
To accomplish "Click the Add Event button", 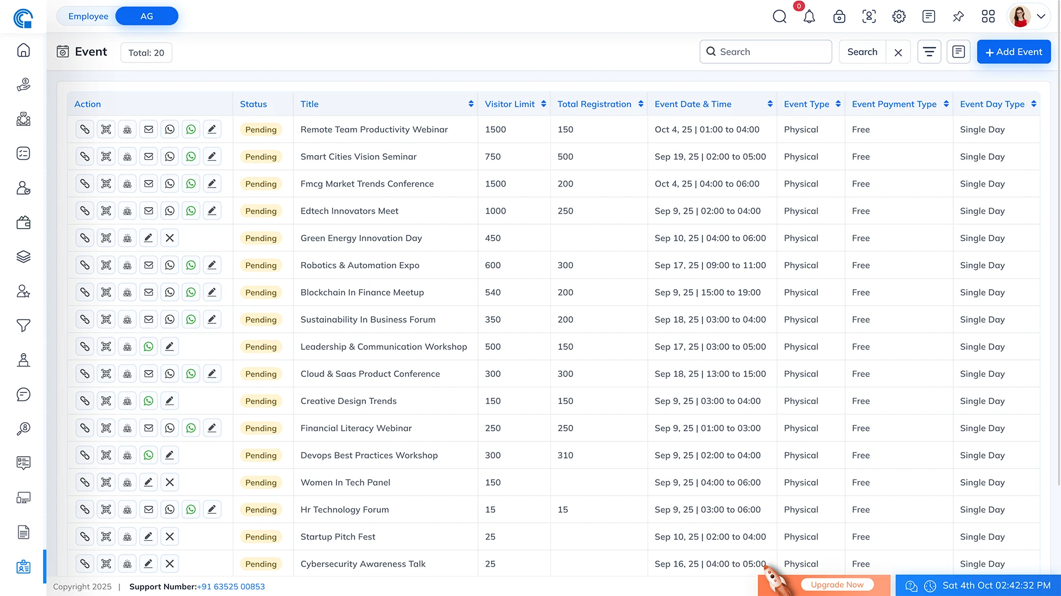I will click(1013, 52).
